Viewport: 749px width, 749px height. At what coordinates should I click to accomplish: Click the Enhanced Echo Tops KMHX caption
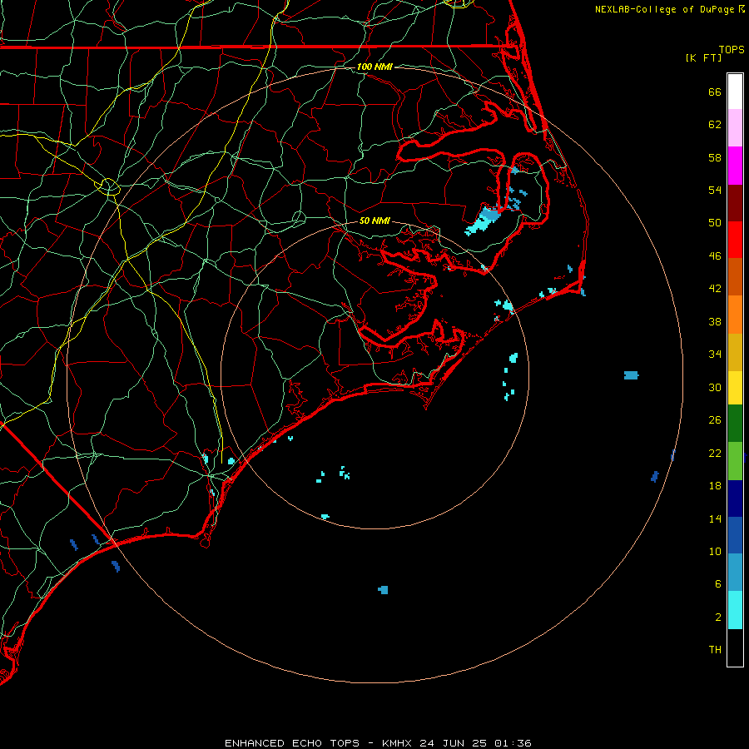tap(378, 743)
